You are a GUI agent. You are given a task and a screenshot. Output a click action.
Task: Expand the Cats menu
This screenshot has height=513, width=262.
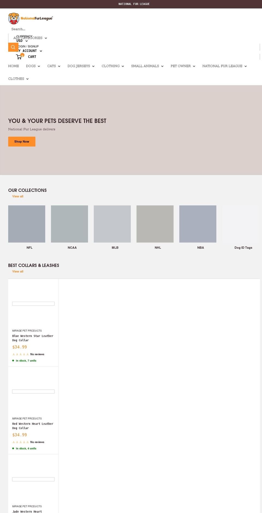click(x=53, y=66)
